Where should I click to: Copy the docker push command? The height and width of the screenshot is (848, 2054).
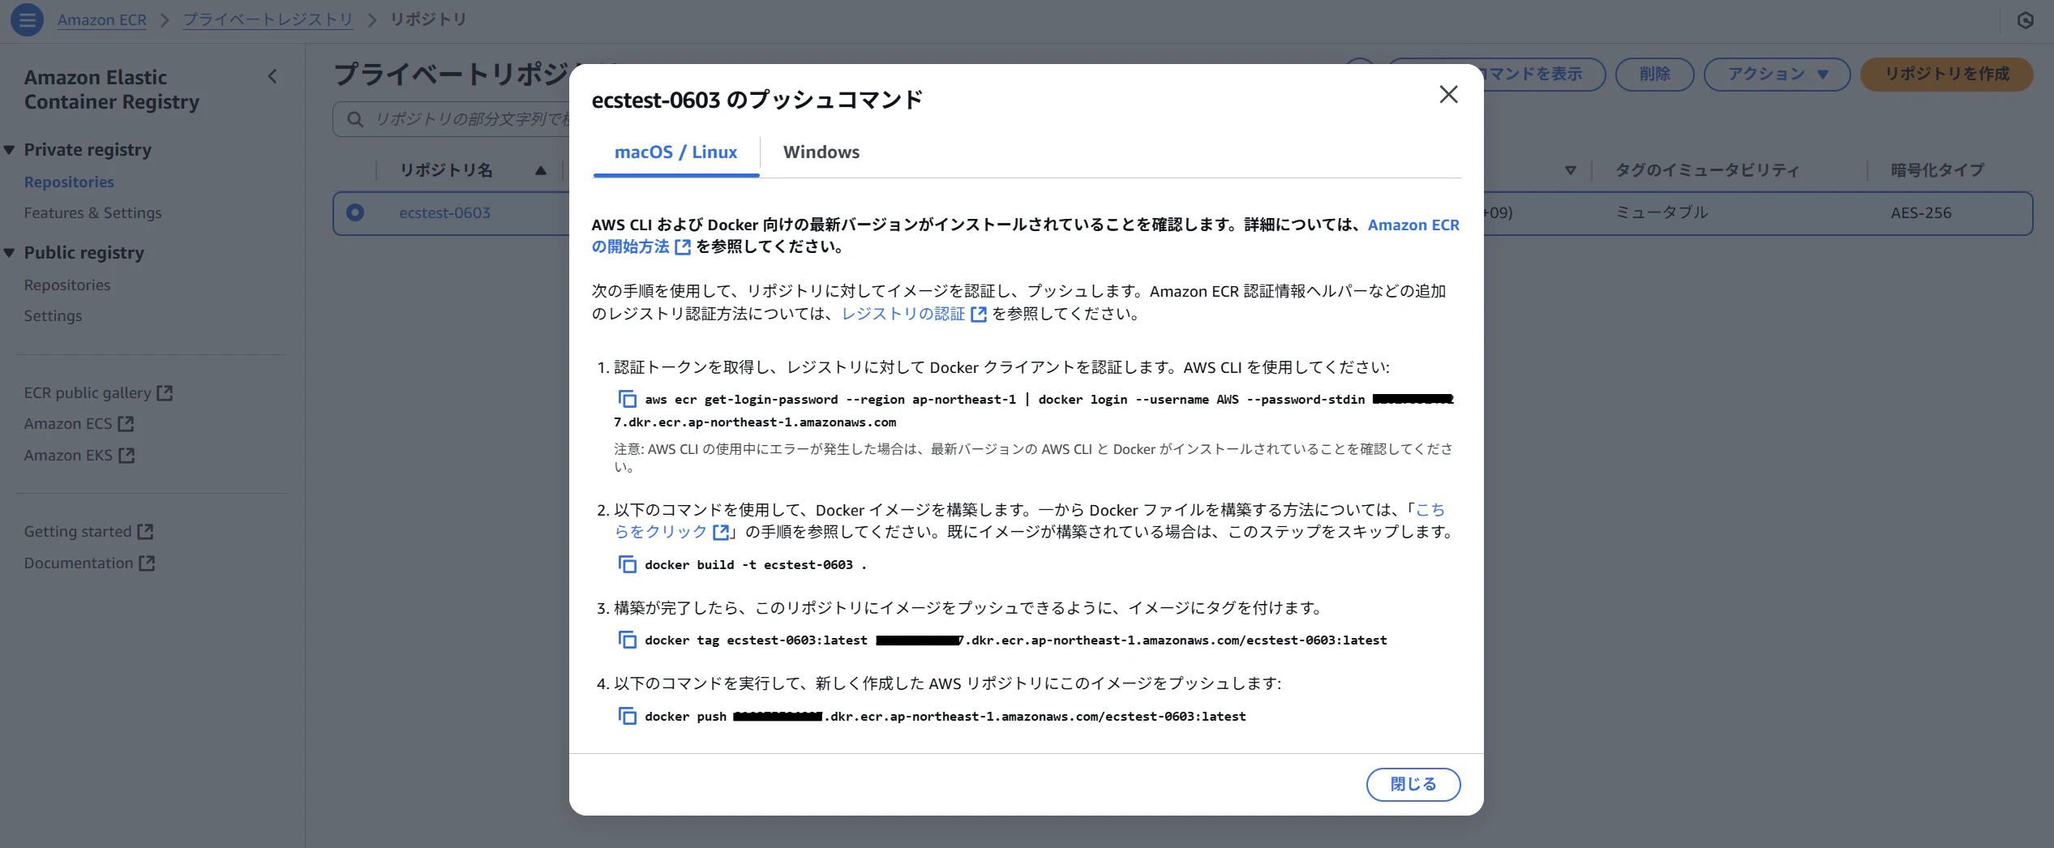(x=627, y=716)
